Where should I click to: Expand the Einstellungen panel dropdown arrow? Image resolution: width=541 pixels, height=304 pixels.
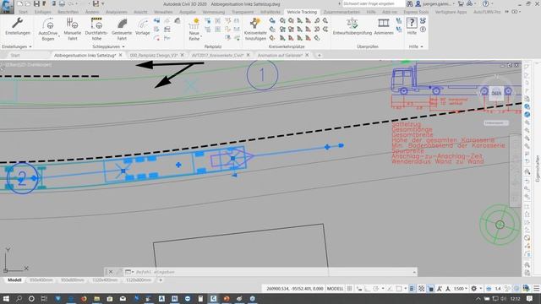[x=30, y=46]
